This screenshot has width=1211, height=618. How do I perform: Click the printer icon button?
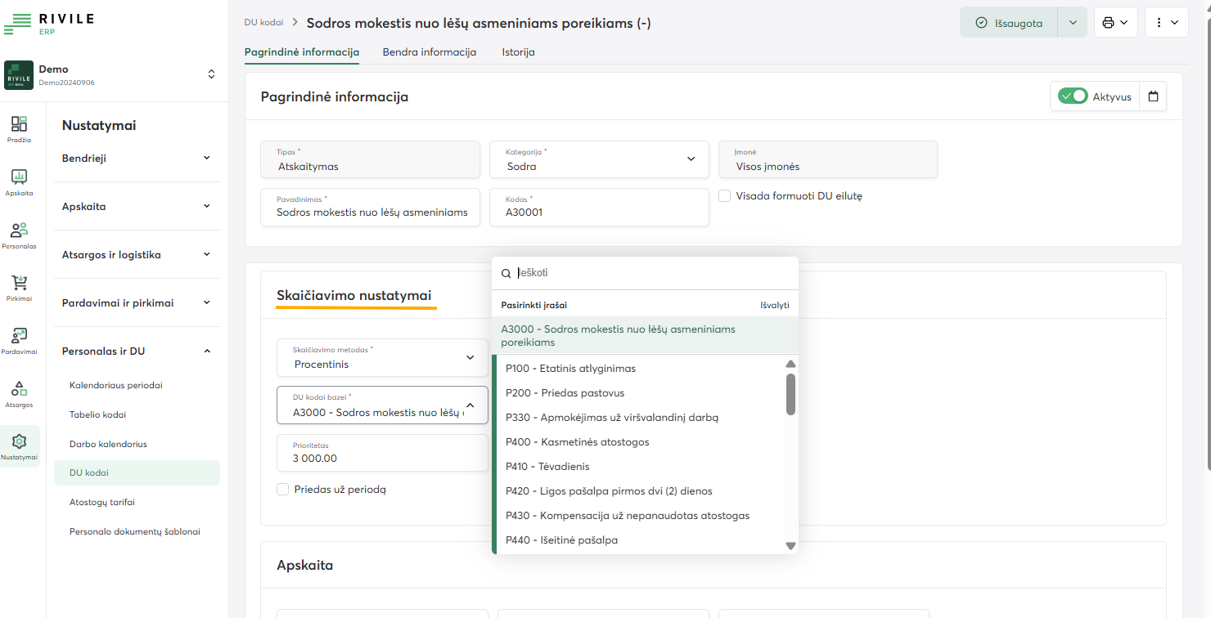pyautogui.click(x=1114, y=23)
